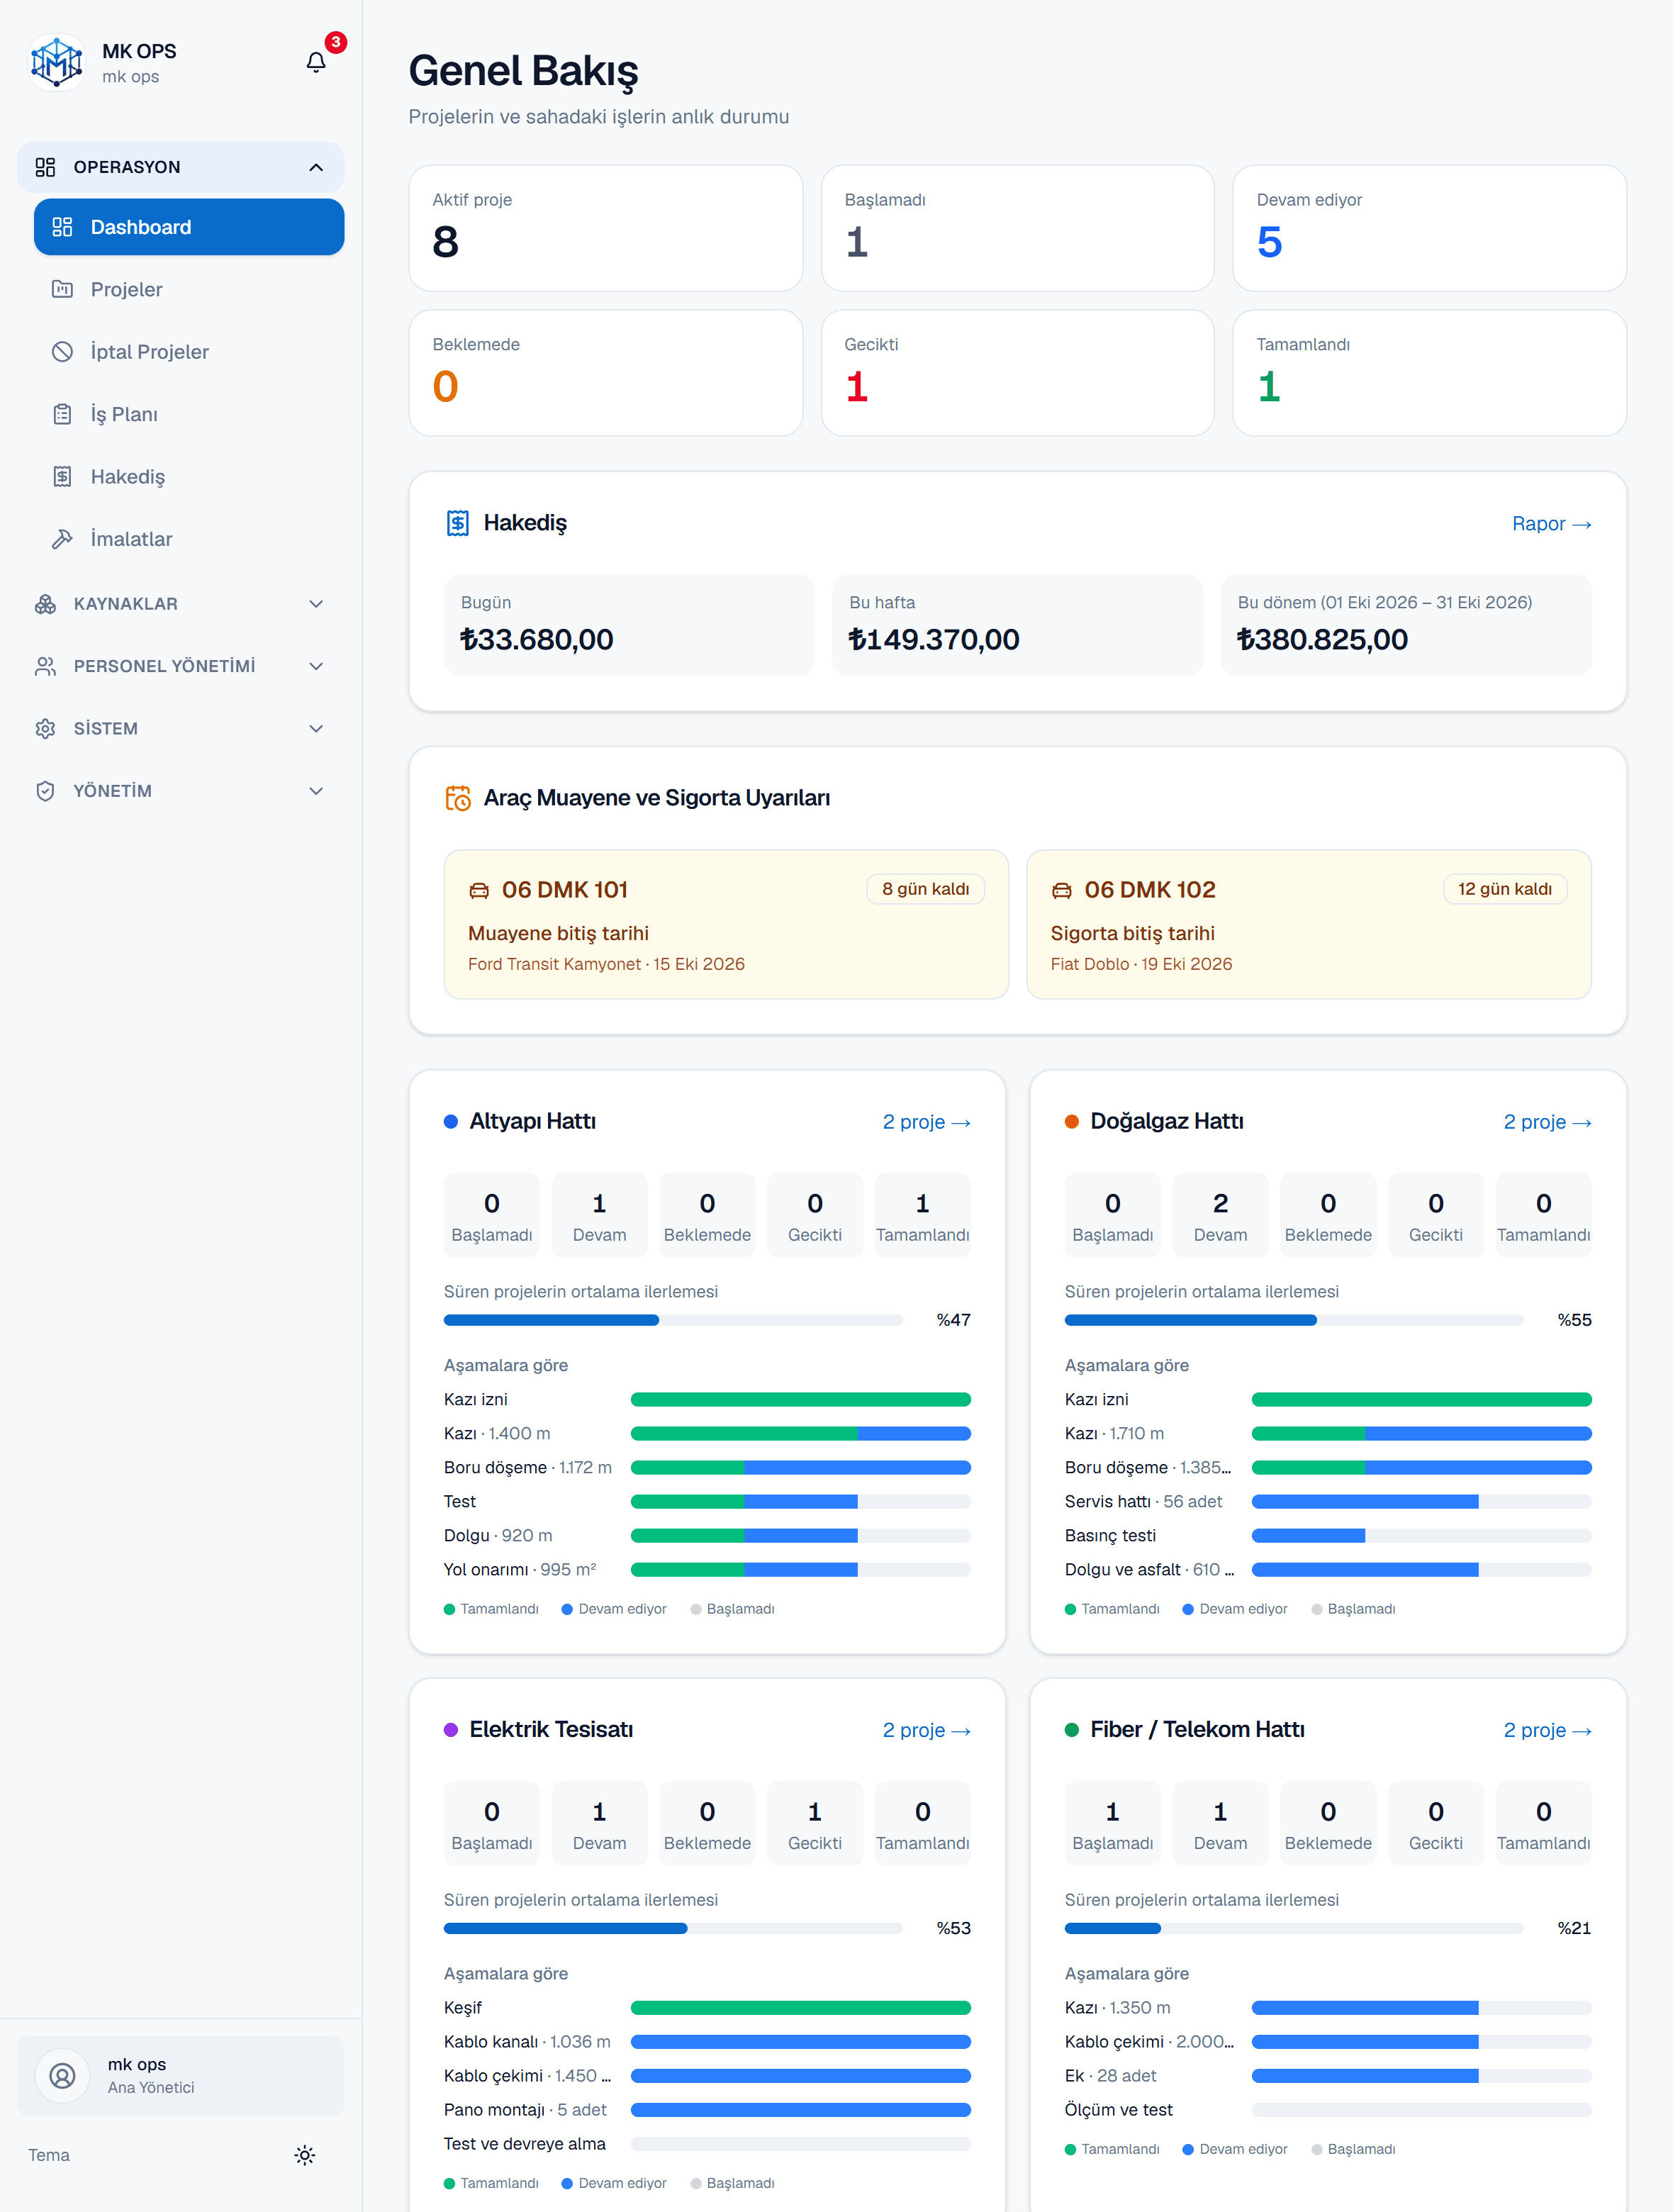Click the İptal Projeler ban icon
Image resolution: width=1673 pixels, height=2212 pixels.
click(x=62, y=352)
